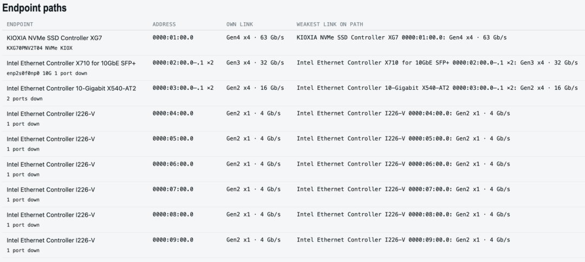Click the OWN LINK column header

click(x=239, y=24)
